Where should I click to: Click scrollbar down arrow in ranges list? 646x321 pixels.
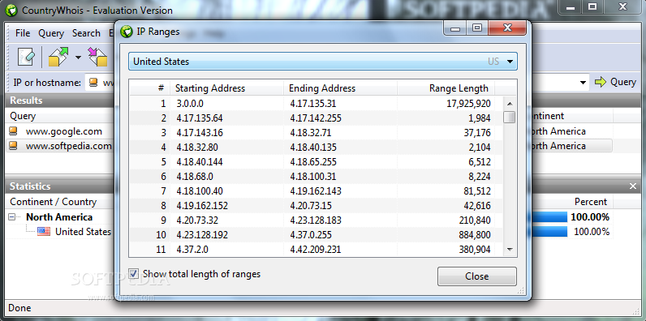[x=510, y=250]
